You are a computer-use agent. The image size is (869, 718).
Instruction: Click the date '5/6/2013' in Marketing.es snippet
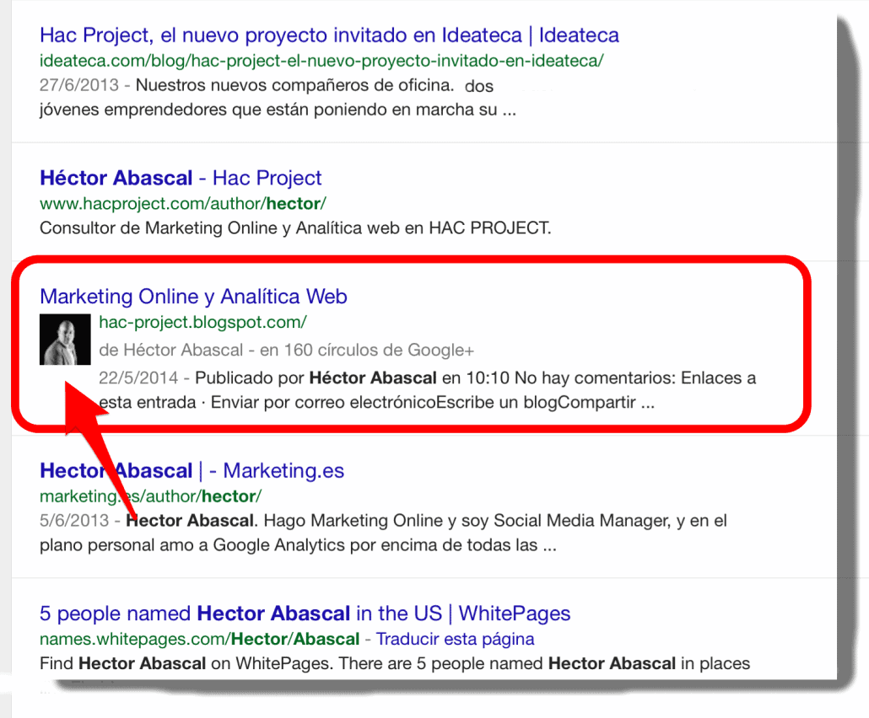point(74,520)
